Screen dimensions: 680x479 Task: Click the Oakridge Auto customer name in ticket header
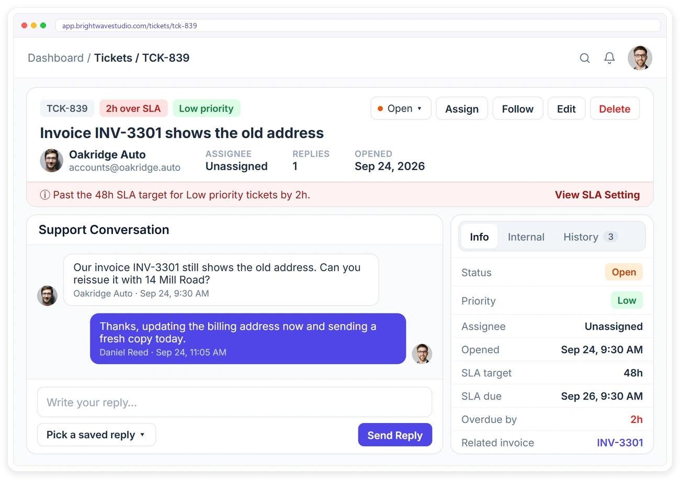click(x=107, y=154)
